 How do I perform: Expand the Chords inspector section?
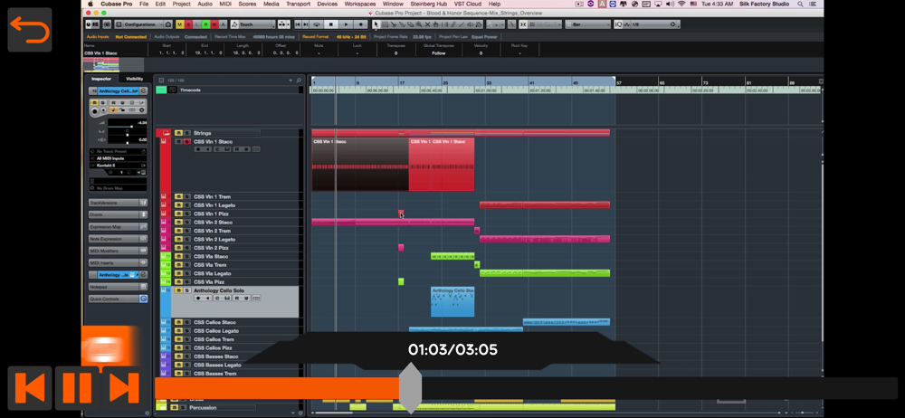[118, 214]
